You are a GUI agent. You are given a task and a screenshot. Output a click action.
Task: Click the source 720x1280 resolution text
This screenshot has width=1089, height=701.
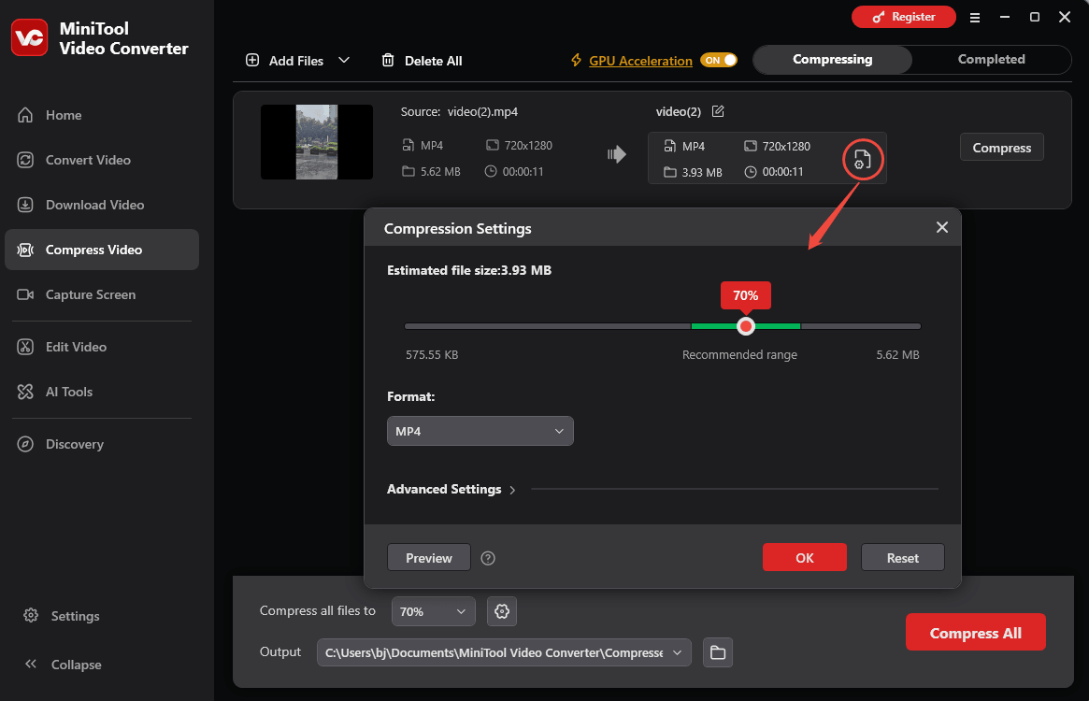(528, 145)
